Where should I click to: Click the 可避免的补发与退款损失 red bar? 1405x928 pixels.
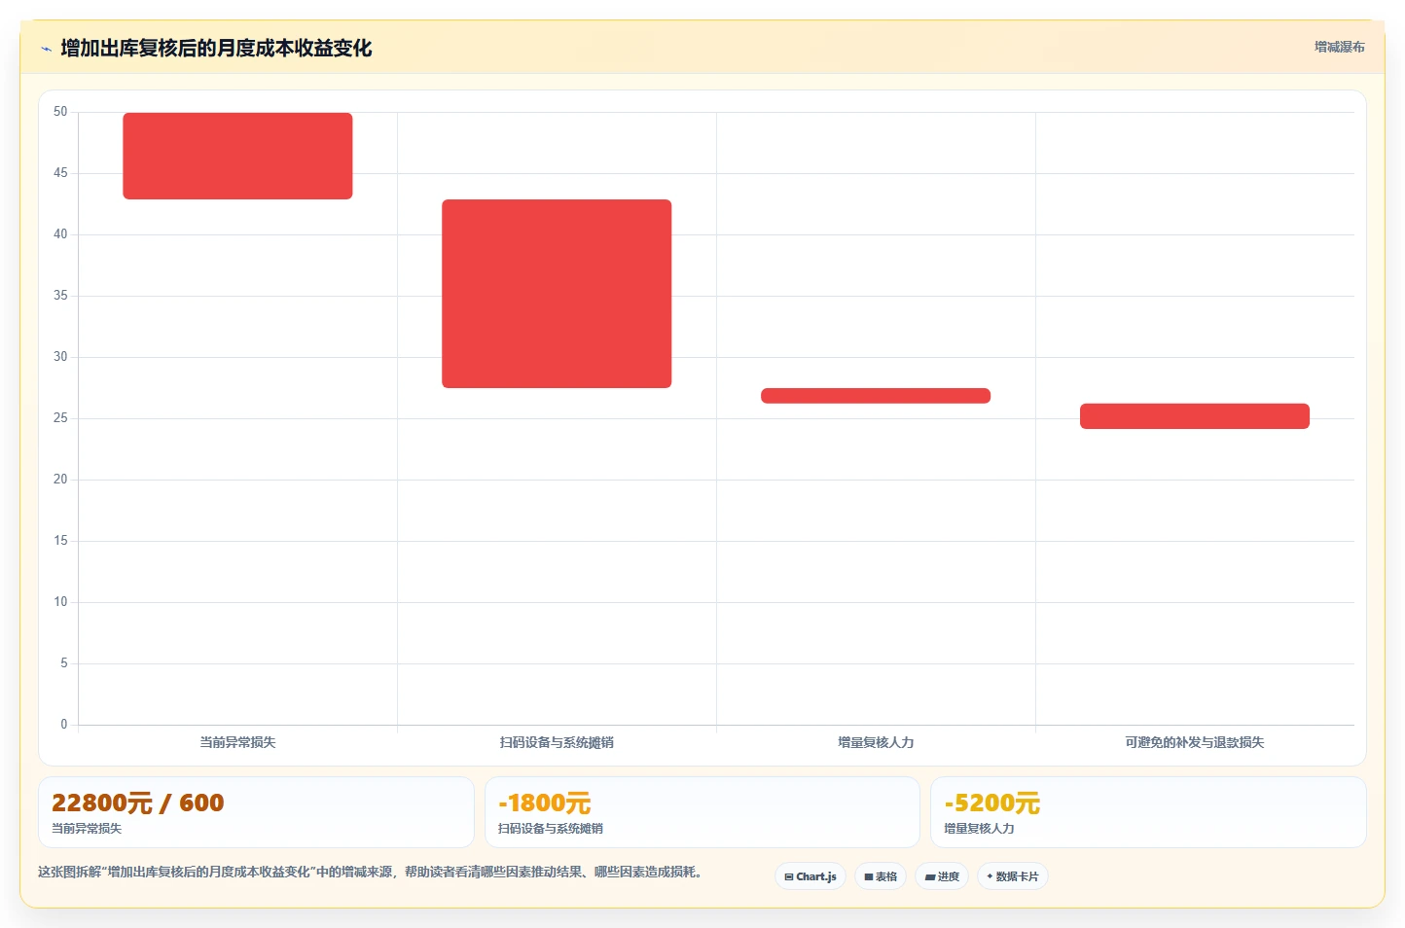click(x=1195, y=416)
